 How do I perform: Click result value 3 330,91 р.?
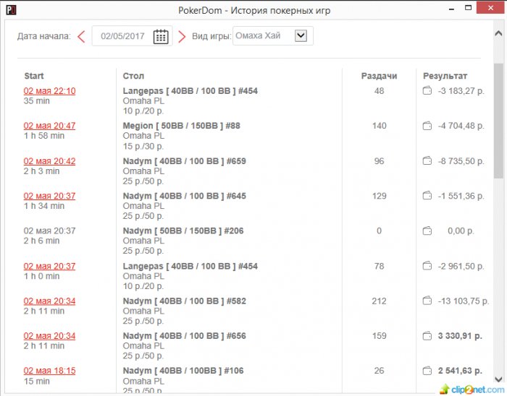coord(460,336)
